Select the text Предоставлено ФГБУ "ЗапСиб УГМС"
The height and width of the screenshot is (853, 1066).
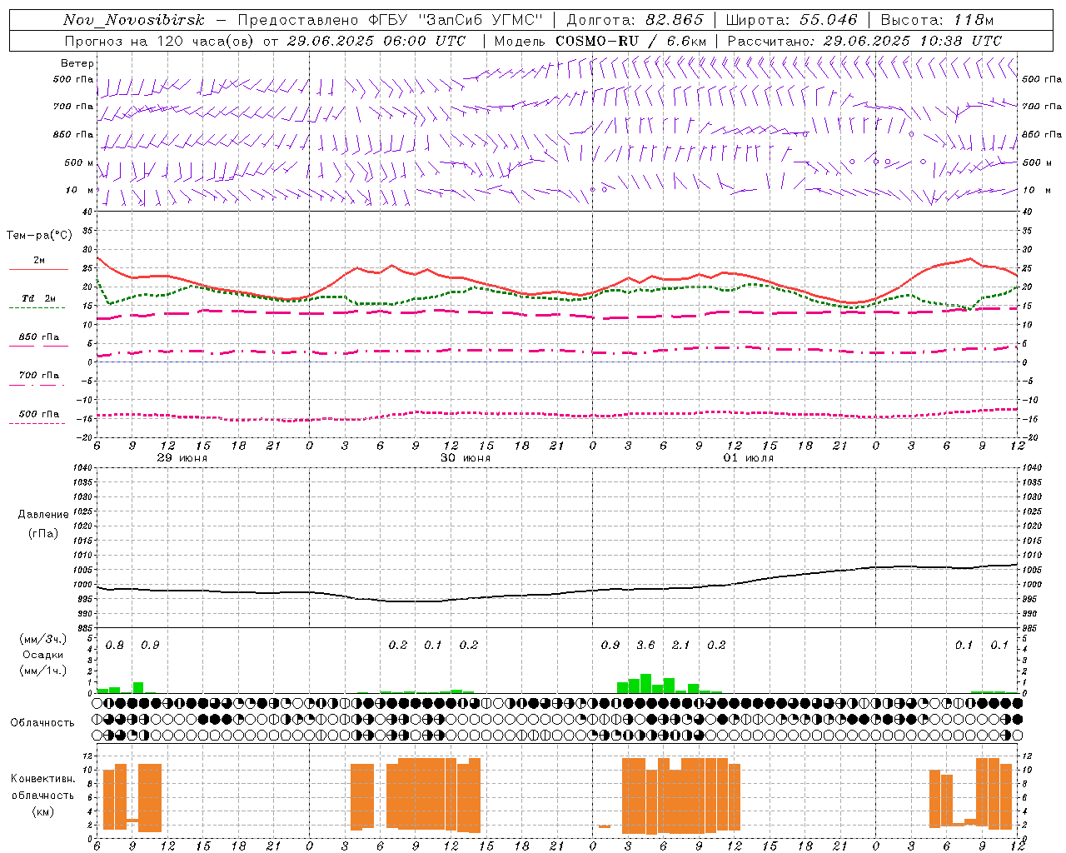[391, 20]
